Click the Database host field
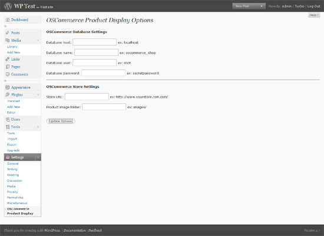 point(95,42)
